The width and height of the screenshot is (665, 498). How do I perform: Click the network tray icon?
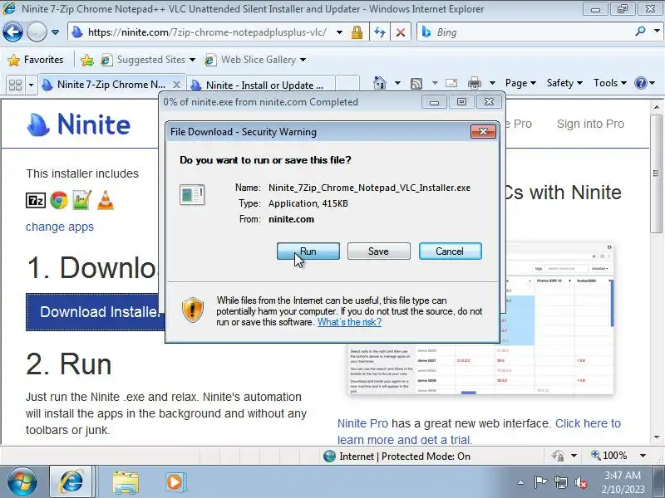pos(560,482)
